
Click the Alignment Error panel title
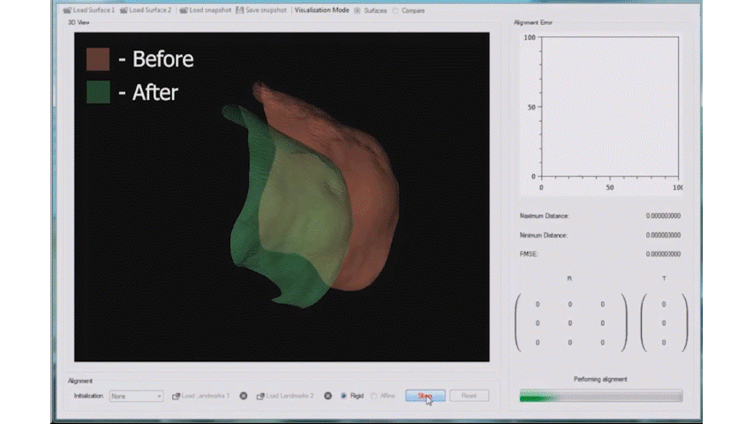coord(533,23)
